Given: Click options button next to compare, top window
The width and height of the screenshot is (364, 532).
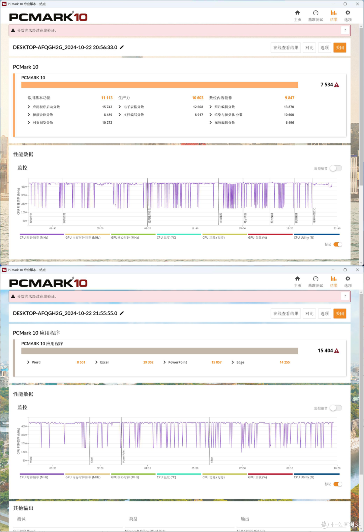Looking at the screenshot, I should tap(325, 48).
